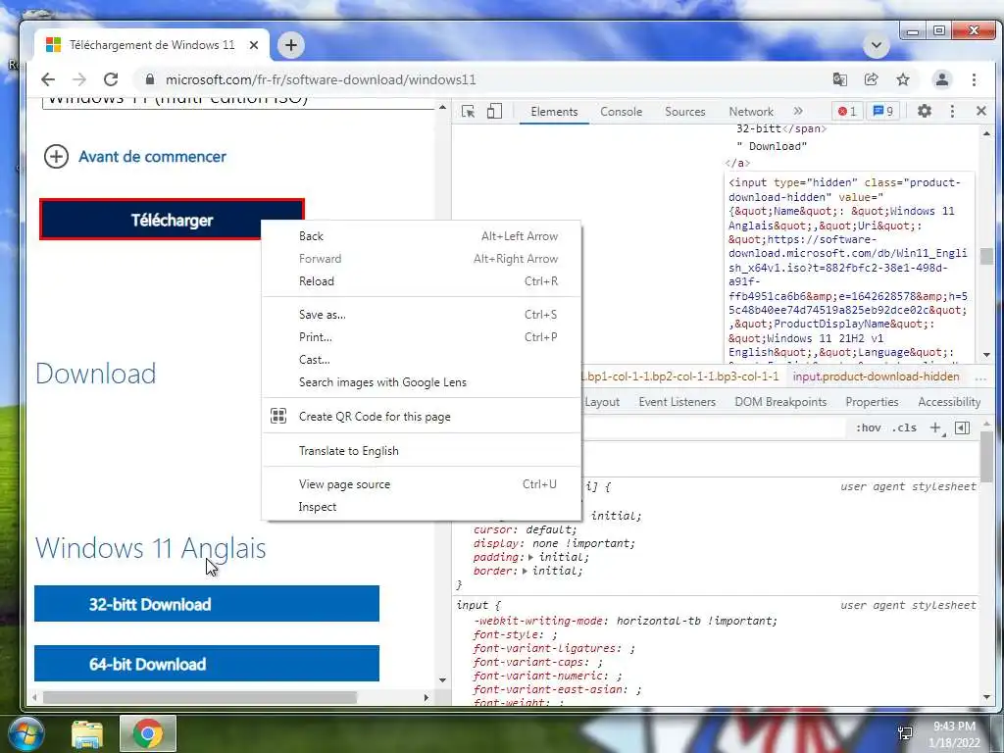The height and width of the screenshot is (753, 1004).
Task: Switch to the Sources tab
Action: pyautogui.click(x=684, y=112)
